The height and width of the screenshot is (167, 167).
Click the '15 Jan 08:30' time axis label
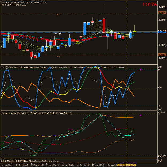[x=98, y=165]
